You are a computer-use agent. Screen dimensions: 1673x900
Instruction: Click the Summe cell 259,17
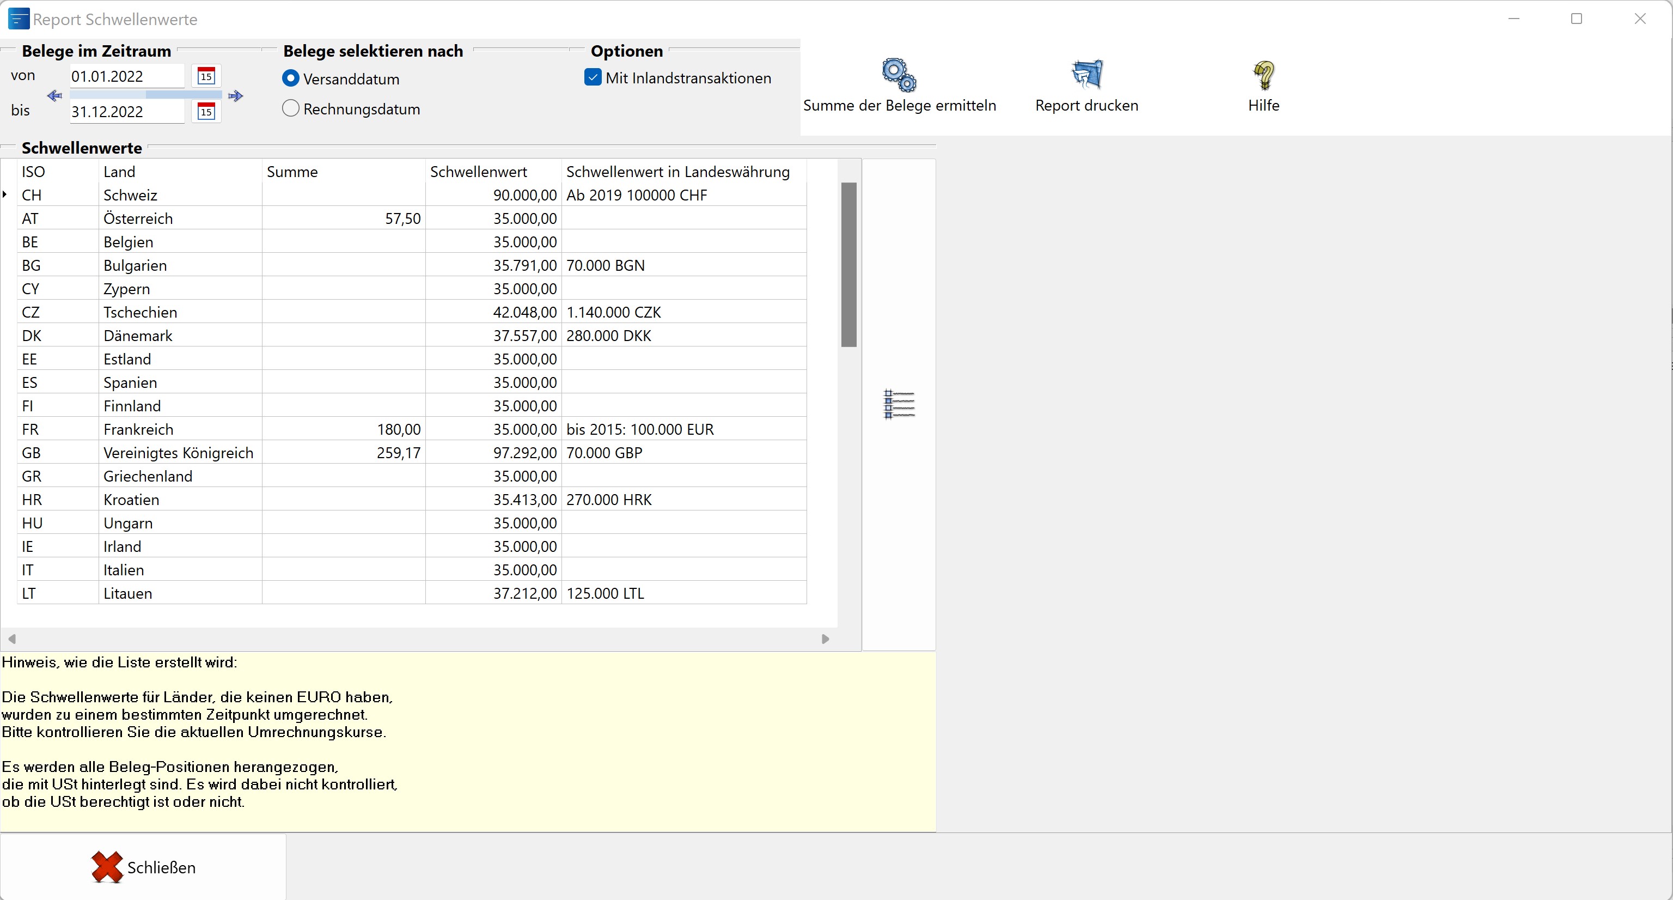click(x=344, y=452)
